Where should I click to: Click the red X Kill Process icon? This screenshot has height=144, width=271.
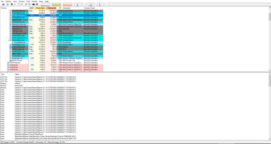29,4
